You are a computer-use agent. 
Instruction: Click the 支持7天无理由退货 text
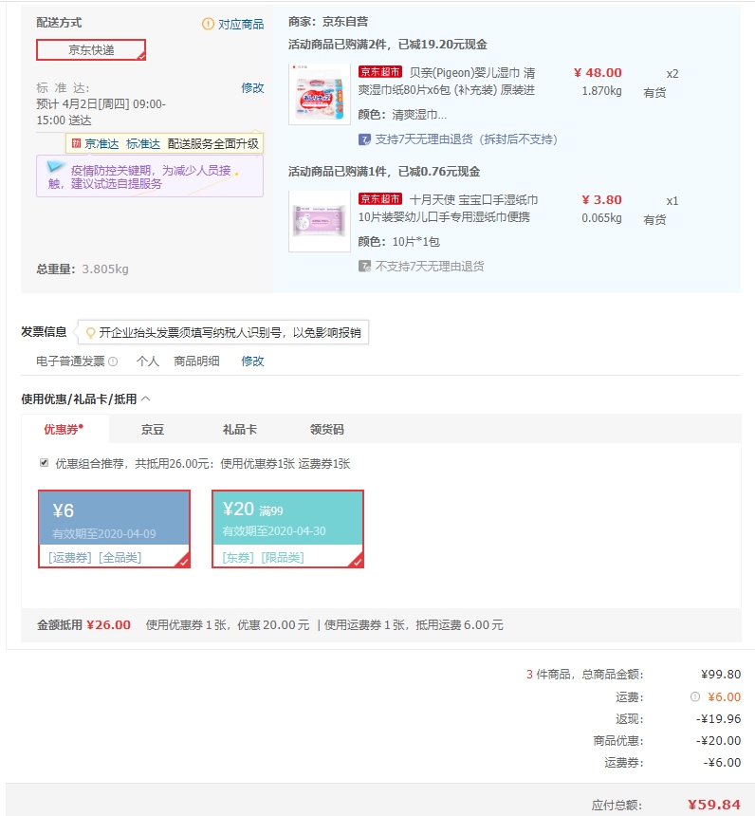467,139
